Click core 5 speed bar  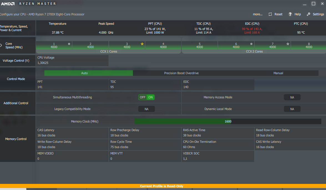199,45
